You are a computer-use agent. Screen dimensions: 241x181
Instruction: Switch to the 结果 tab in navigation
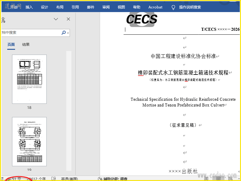(x=26, y=44)
